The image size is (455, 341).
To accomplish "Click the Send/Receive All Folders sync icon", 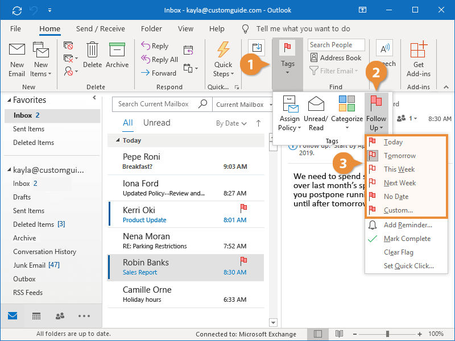I will click(x=17, y=10).
